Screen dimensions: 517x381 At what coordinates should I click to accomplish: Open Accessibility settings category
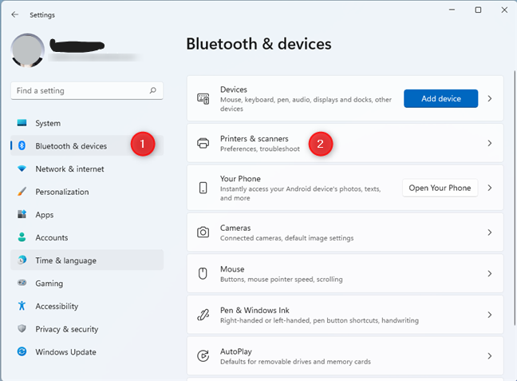click(87, 306)
